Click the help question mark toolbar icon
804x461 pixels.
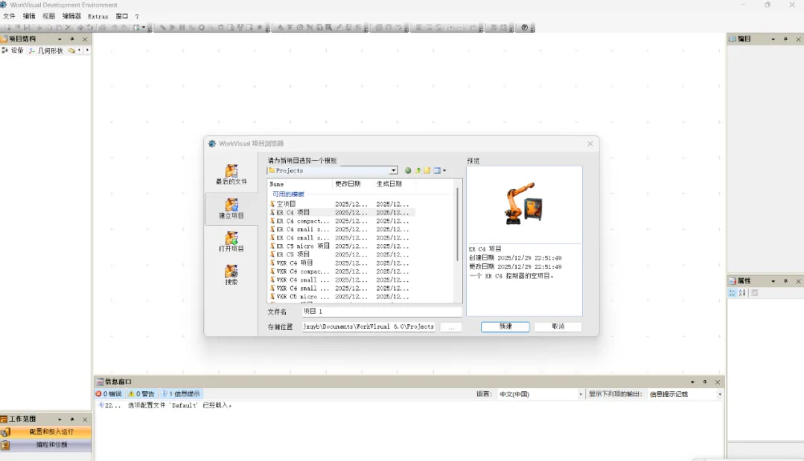tap(525, 28)
